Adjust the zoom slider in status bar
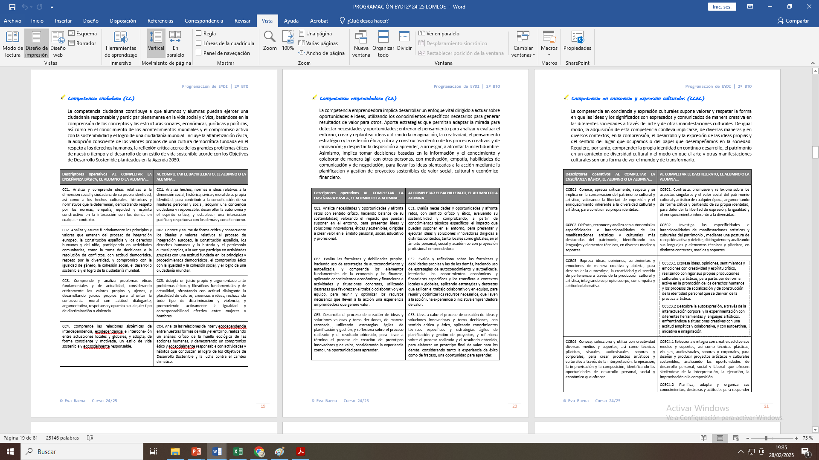819x460 pixels. point(766,438)
